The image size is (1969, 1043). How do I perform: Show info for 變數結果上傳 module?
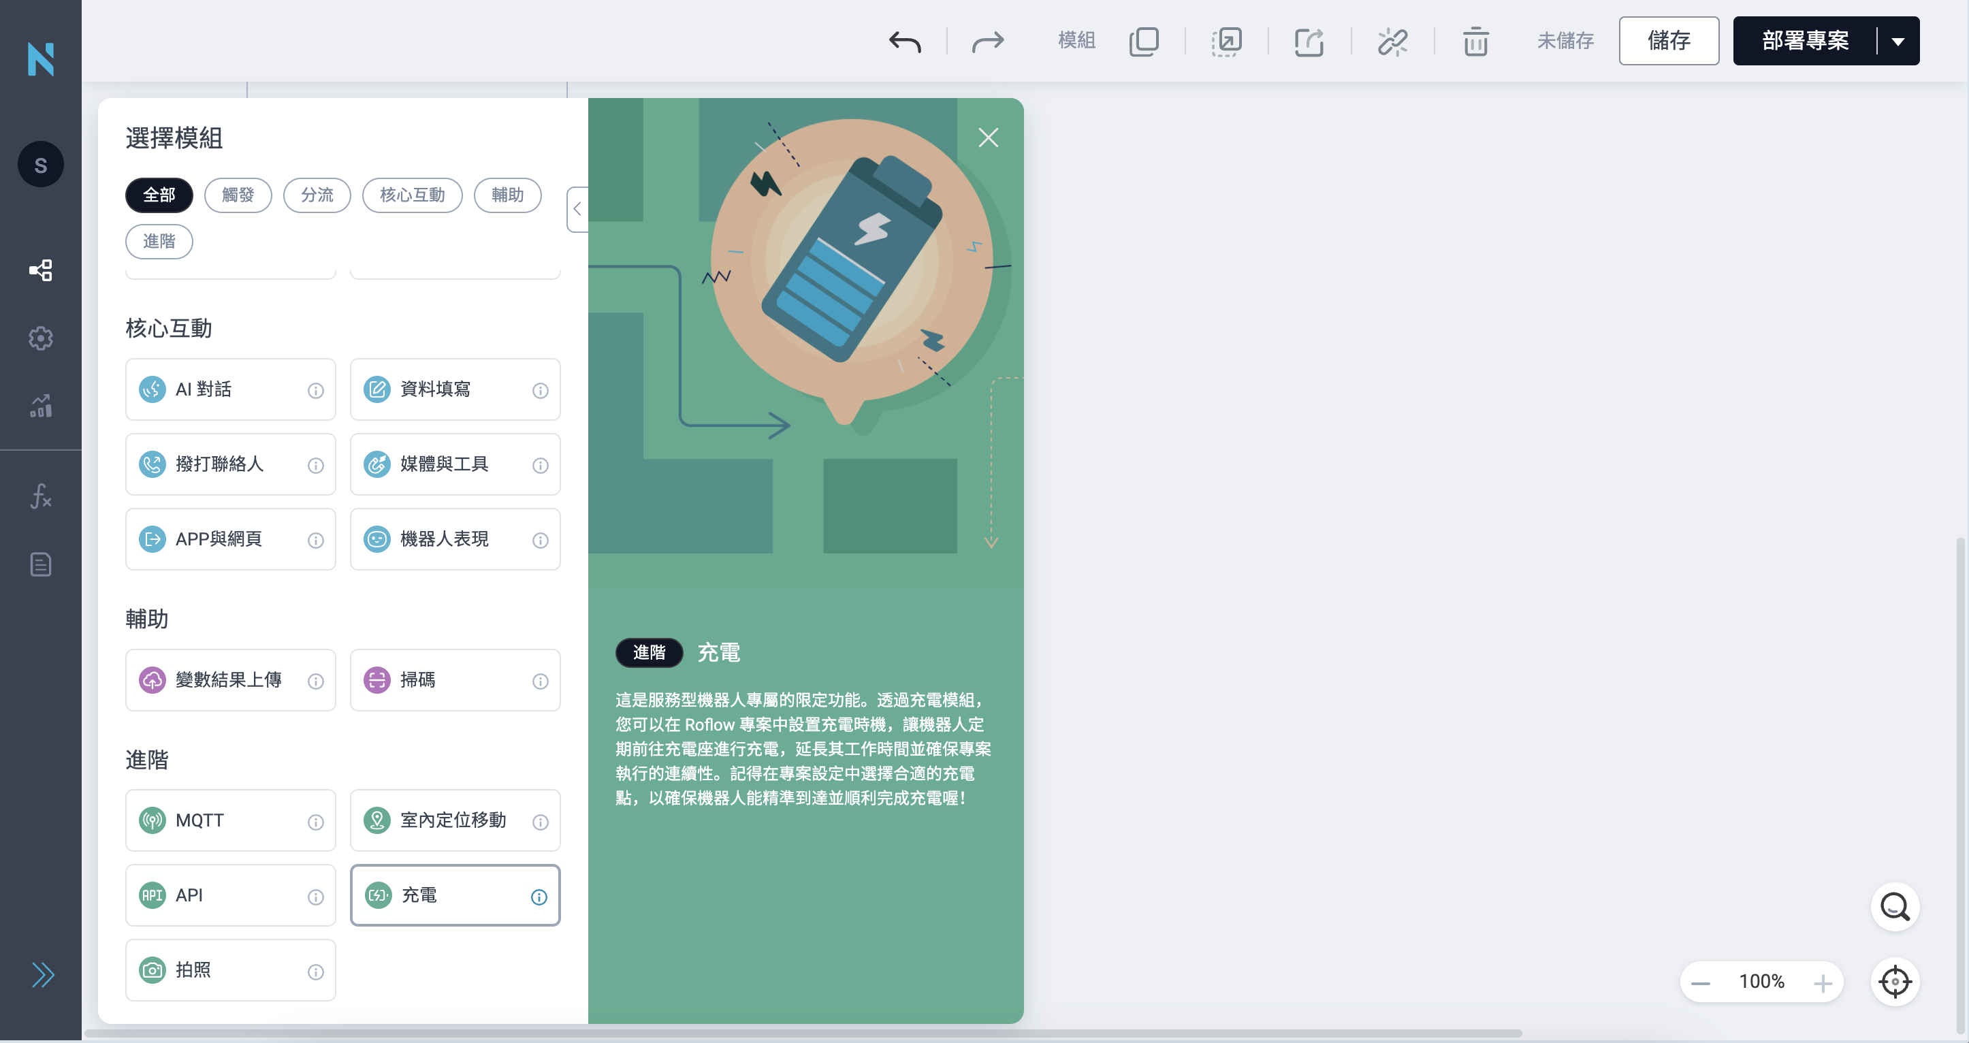click(316, 681)
